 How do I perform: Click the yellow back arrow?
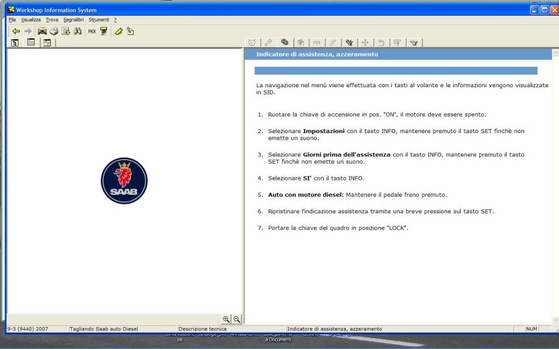click(16, 31)
